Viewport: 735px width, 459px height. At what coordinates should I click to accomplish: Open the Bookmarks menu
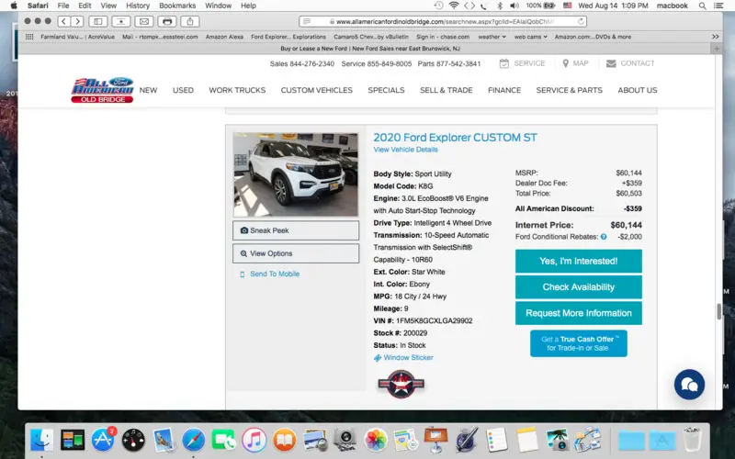(x=177, y=6)
